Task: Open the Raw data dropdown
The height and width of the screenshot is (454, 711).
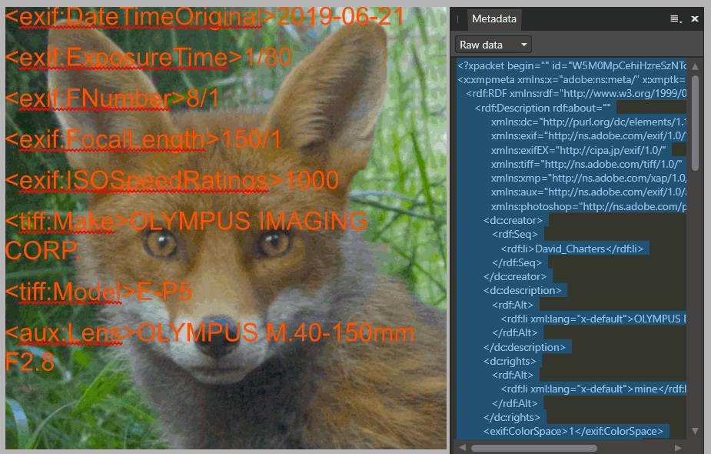Action: (493, 45)
